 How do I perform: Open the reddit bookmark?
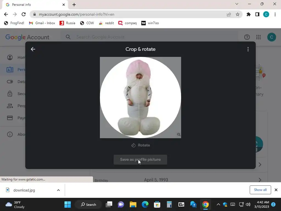[106, 23]
